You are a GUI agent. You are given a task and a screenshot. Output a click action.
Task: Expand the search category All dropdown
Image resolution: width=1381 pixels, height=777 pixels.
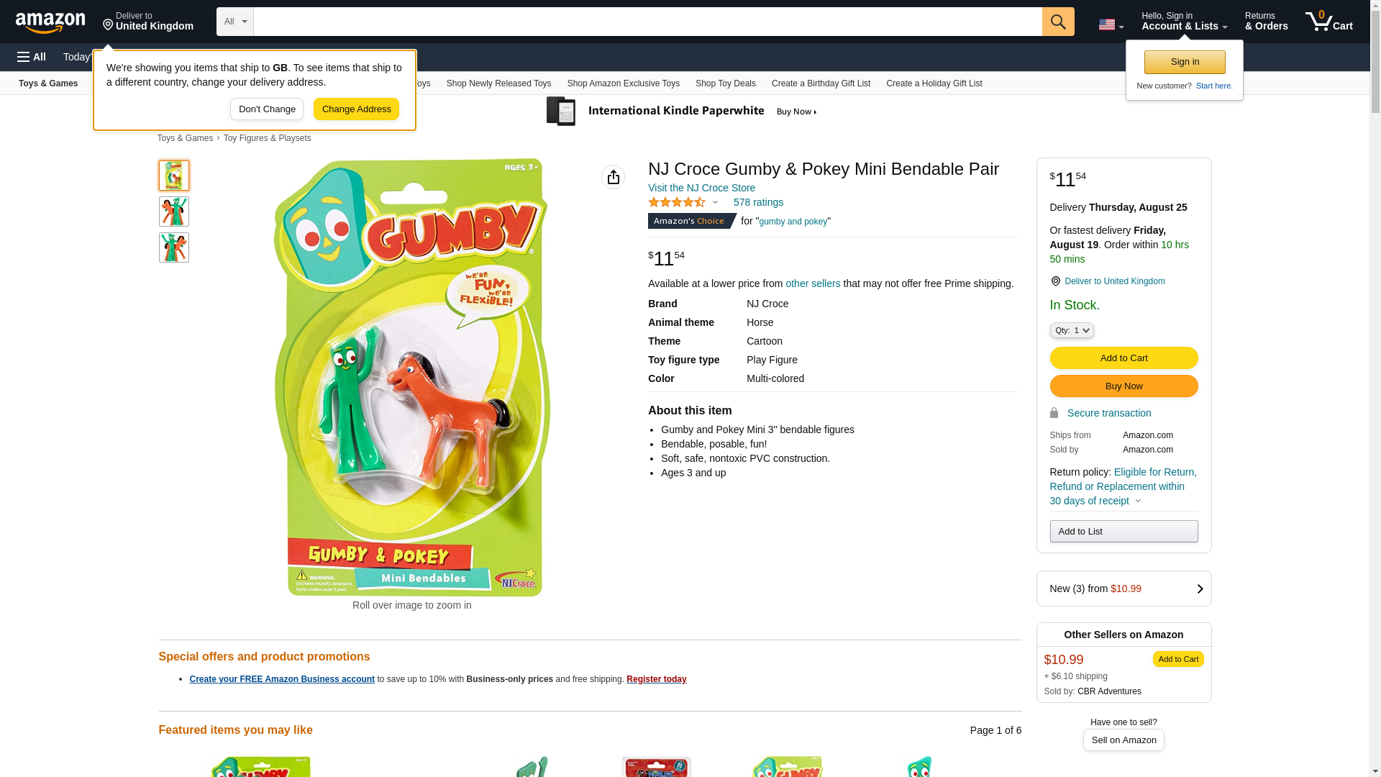point(234,22)
